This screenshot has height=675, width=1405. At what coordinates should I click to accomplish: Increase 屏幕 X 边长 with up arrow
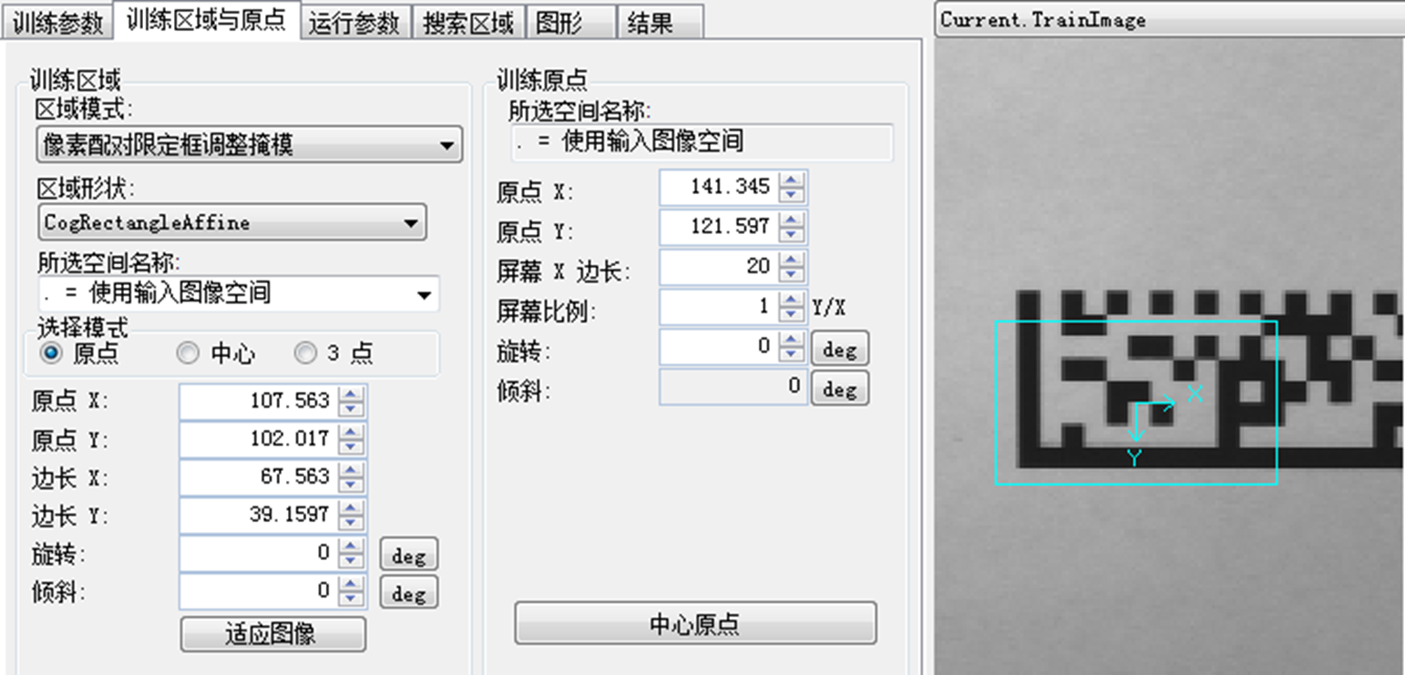792,260
